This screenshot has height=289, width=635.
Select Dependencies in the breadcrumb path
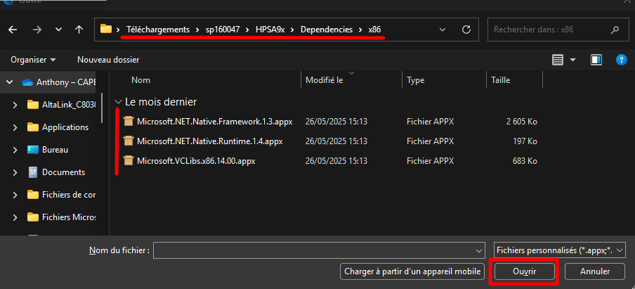pos(327,30)
